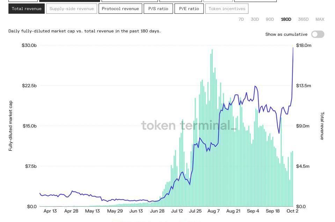Switch the chart to 365D
Viewport: 335px width, 222px height.
[x=303, y=20]
